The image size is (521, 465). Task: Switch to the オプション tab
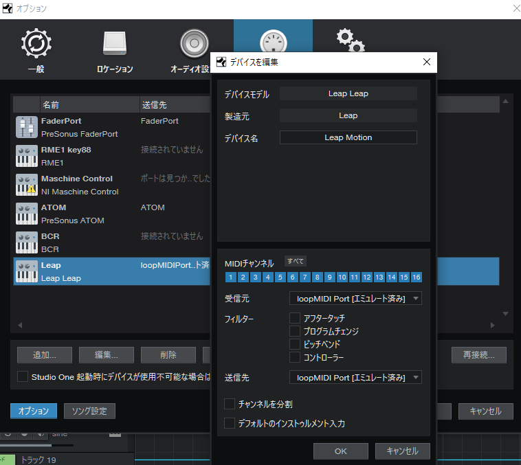tap(34, 411)
